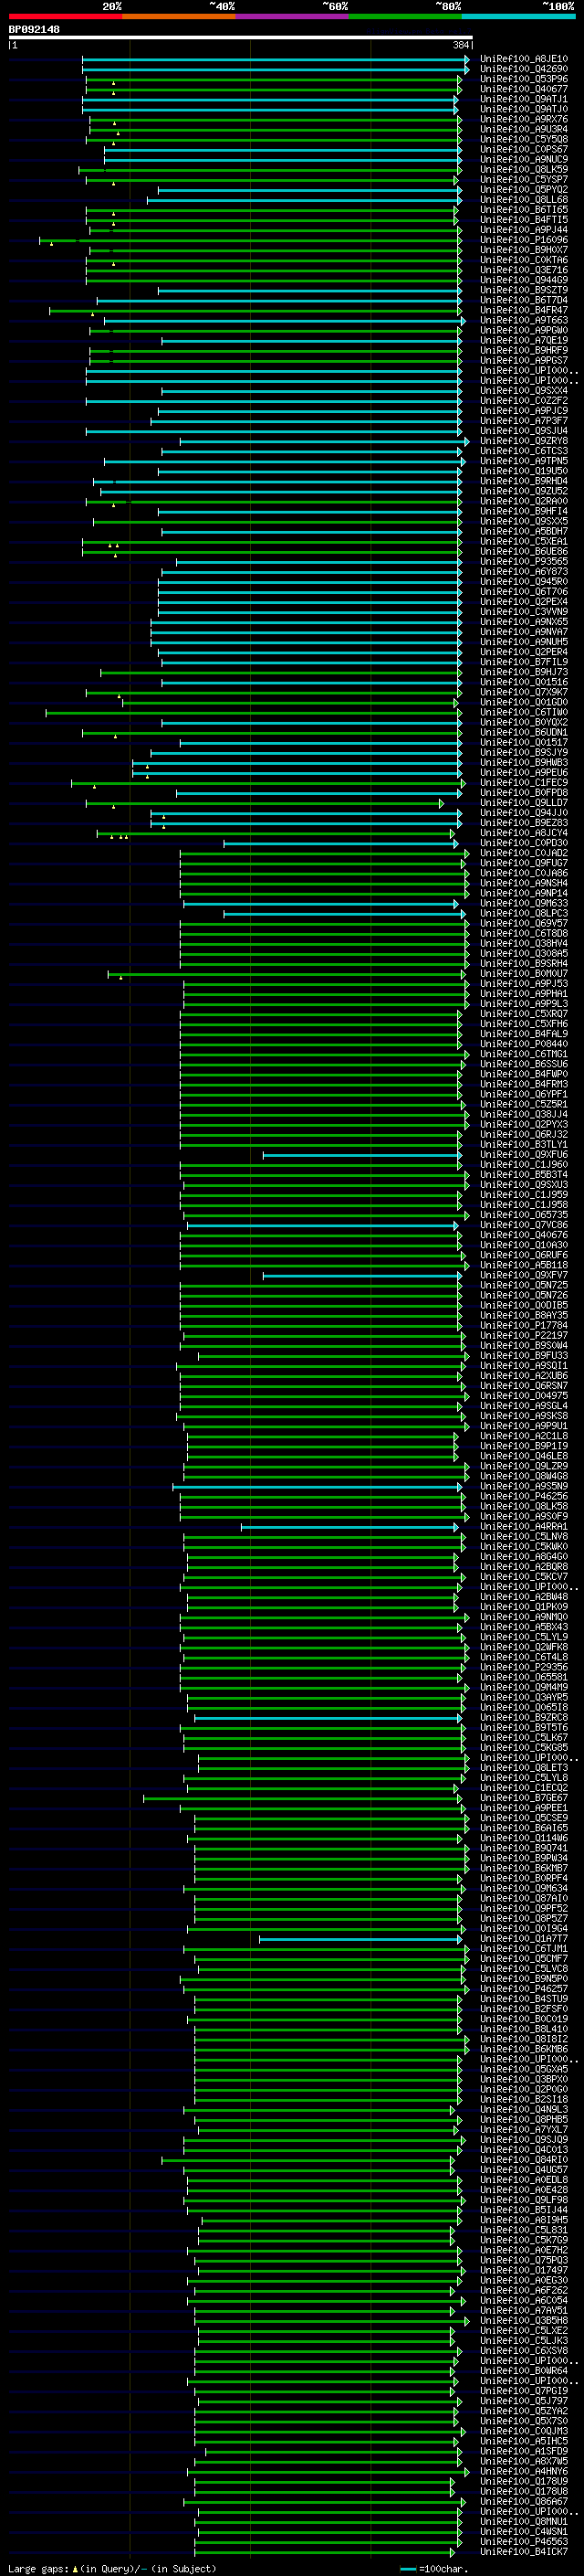
Task: Select hit UniRef100_A9NSH4
Action: pos(523,883)
